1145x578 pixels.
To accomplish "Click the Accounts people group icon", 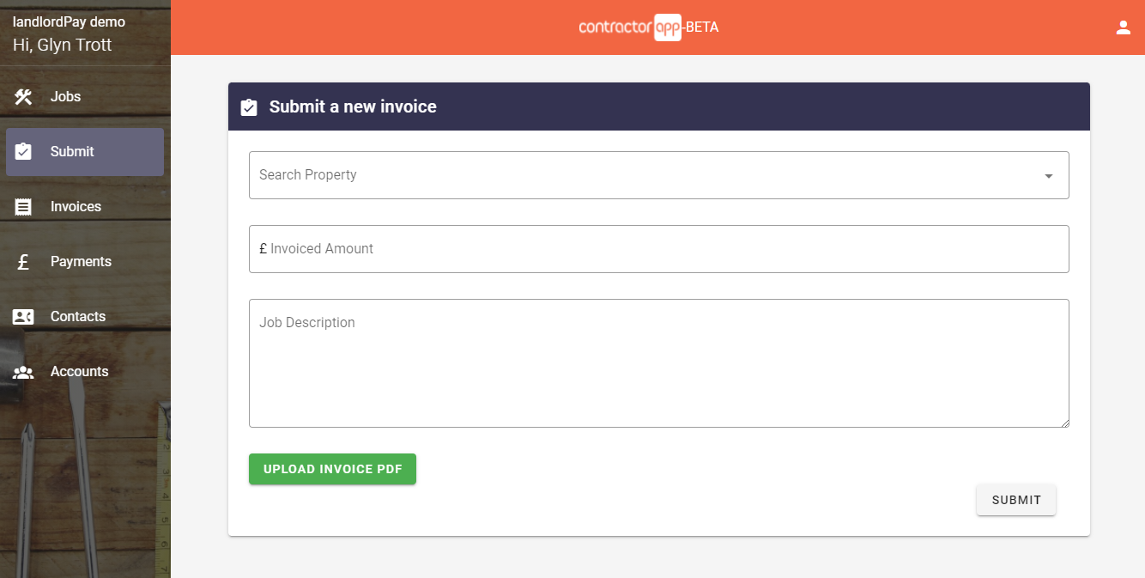I will [x=23, y=372].
